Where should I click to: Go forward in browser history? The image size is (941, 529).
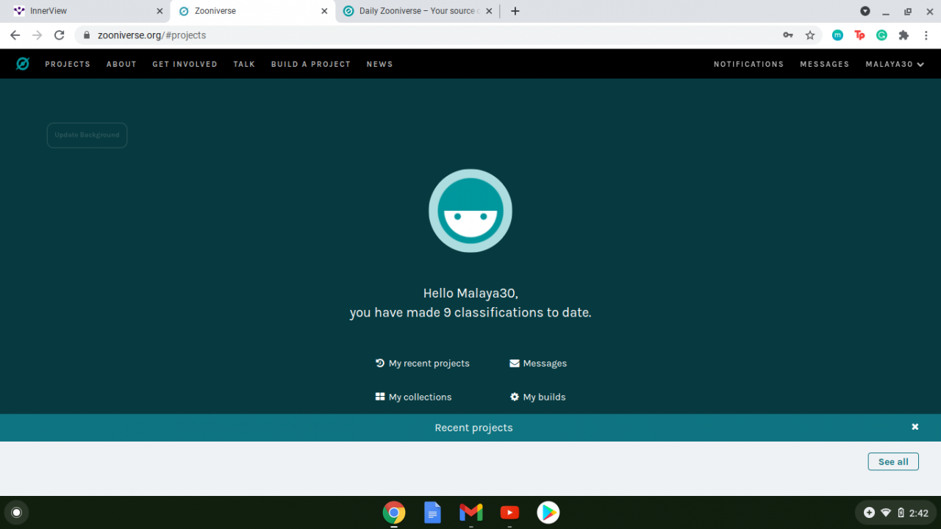tap(37, 35)
